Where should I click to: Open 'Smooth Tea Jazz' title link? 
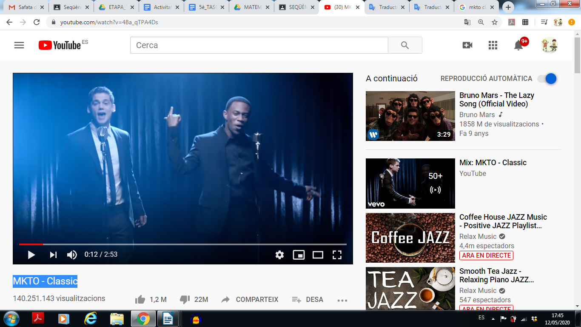[x=497, y=275]
